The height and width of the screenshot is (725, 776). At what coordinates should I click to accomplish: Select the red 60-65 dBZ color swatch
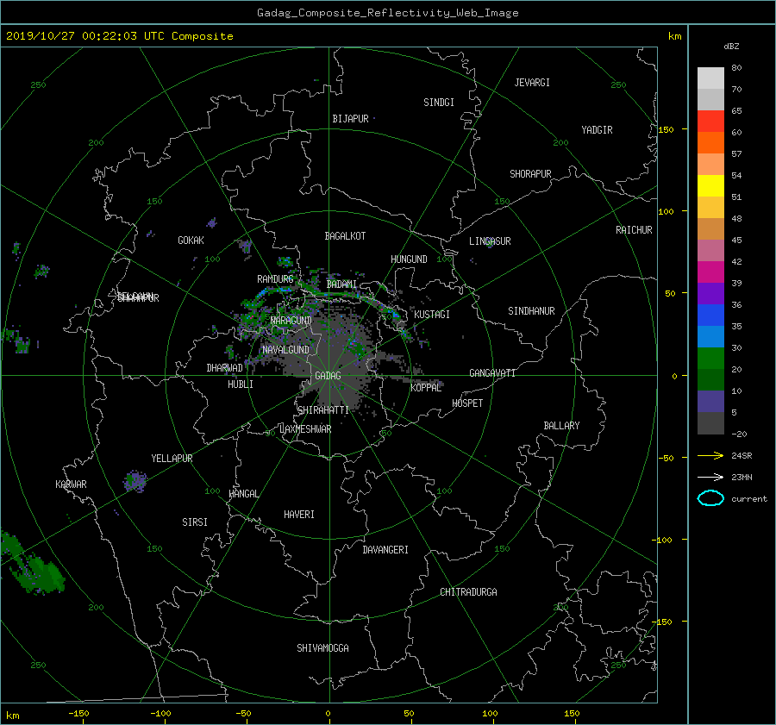710,122
